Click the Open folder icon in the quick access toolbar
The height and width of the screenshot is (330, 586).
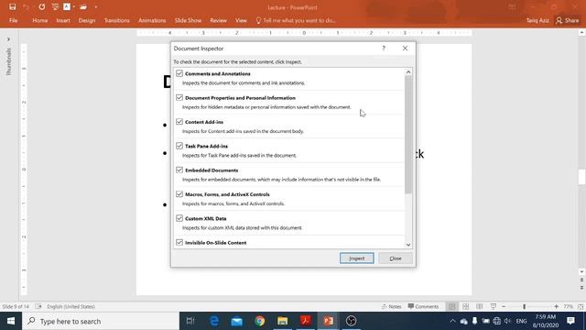point(83,6)
